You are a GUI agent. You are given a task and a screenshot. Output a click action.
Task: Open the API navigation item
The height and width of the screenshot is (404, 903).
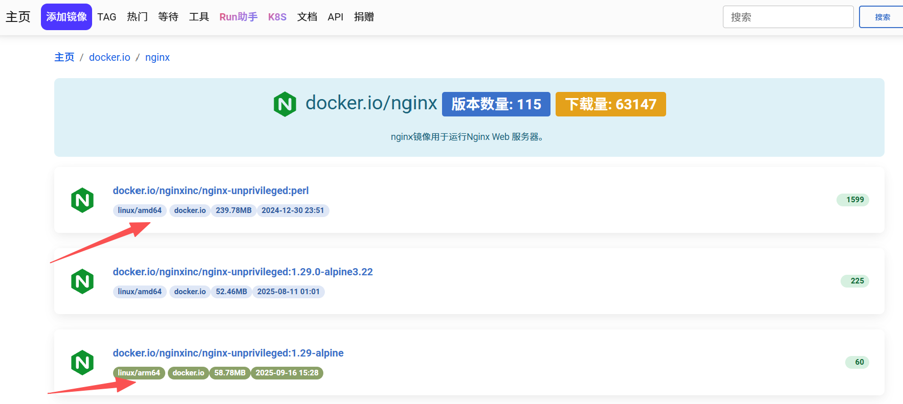[336, 17]
